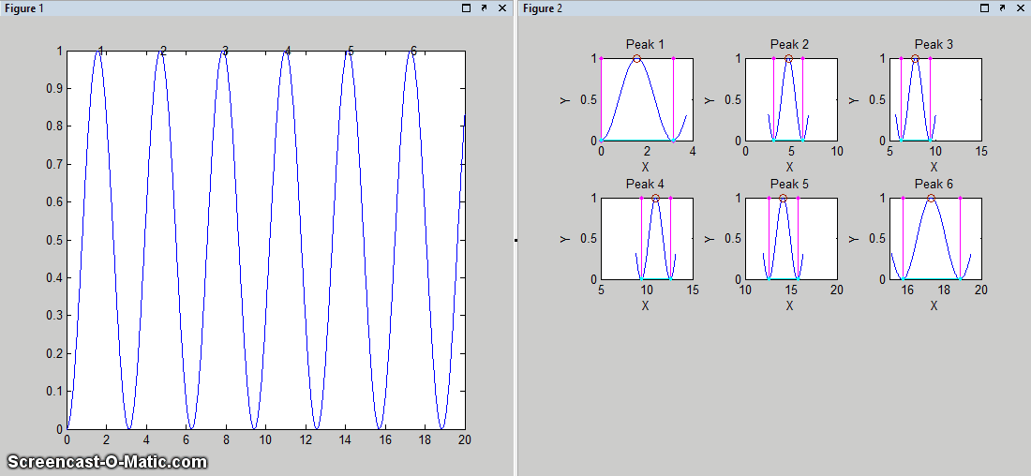Click peak label 6 in Figure 1
Image resolution: width=1031 pixels, height=476 pixels.
tap(412, 51)
